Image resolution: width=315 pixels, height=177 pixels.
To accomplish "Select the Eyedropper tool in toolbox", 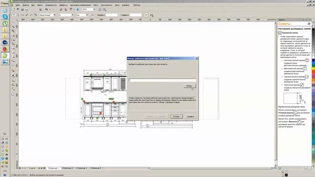I will [13, 76].
